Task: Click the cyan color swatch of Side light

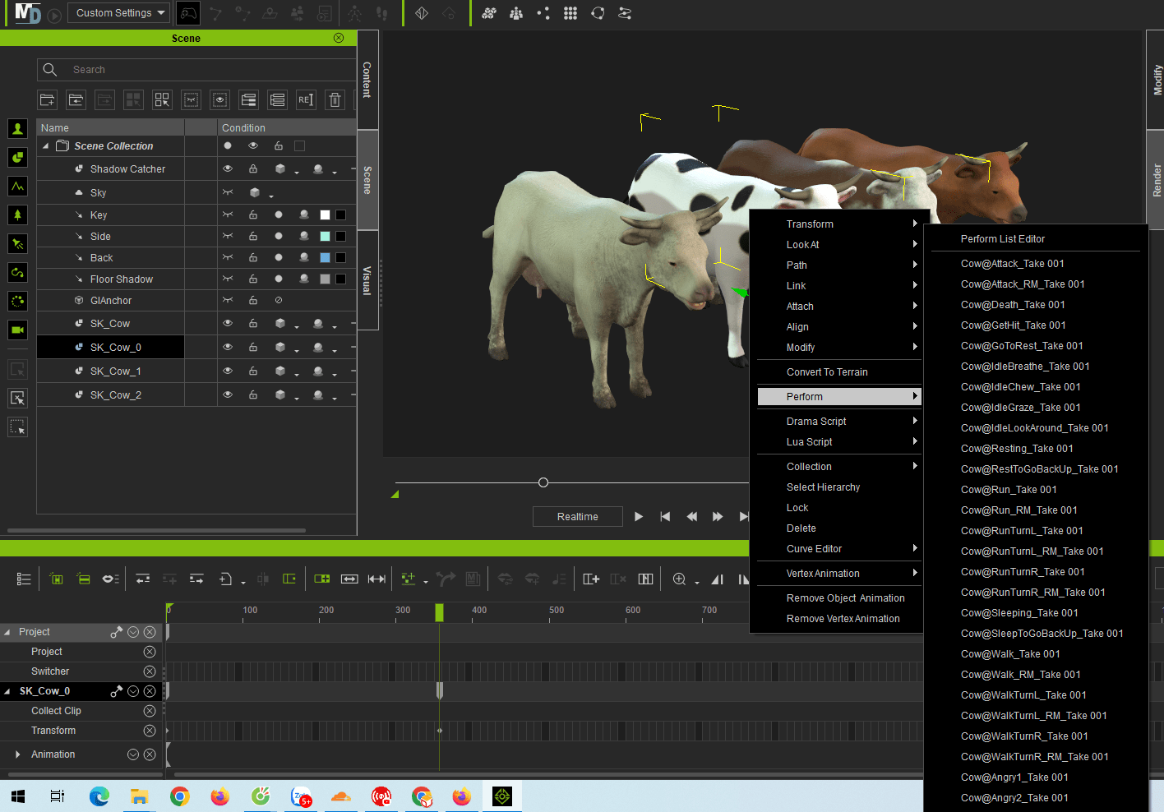Action: point(325,237)
